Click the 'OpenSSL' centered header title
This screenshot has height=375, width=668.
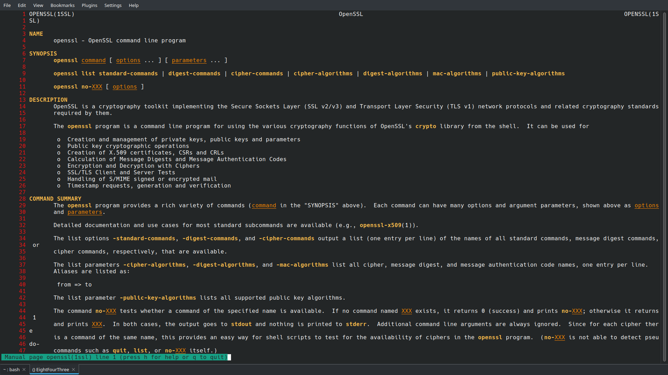click(x=351, y=14)
